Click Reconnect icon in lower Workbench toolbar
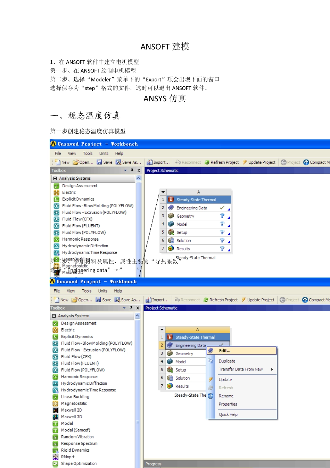The height and width of the screenshot is (468, 330). point(177,300)
